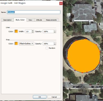Open the Filled+Outlined dropdown

pos(26,43)
